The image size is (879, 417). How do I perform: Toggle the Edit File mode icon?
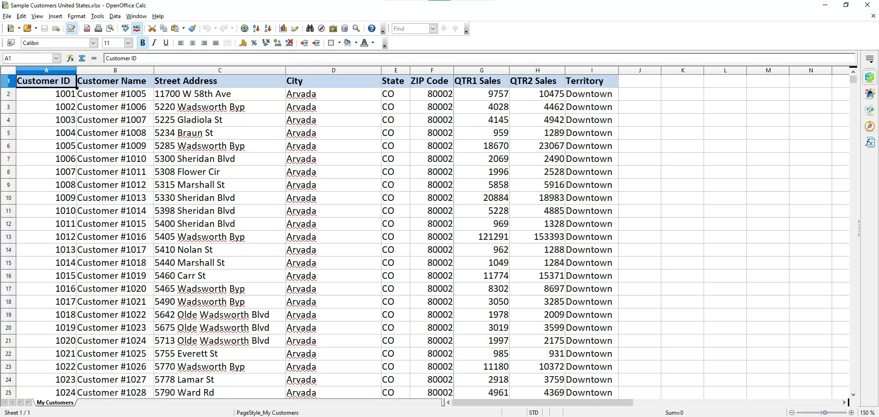pyautogui.click(x=71, y=29)
